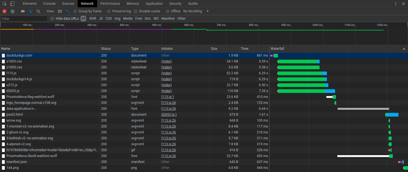Image resolution: width=408 pixels, height=172 pixels.
Task: Toggle capture screenshots camera icon
Action: click(23, 11)
